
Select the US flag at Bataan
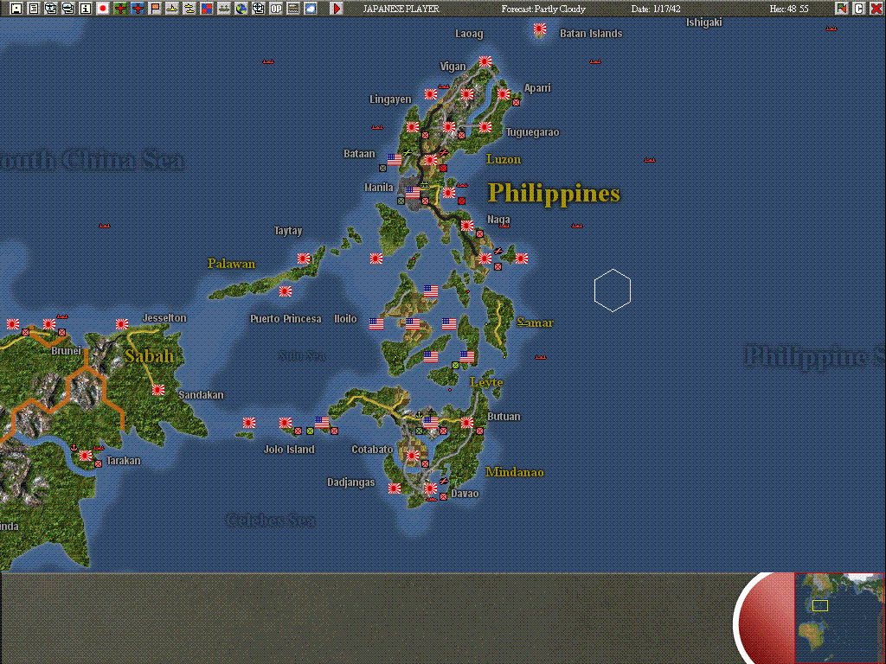[x=395, y=159]
